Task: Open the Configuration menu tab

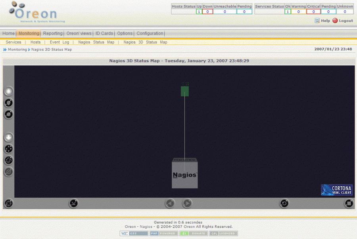Action: pyautogui.click(x=150, y=33)
